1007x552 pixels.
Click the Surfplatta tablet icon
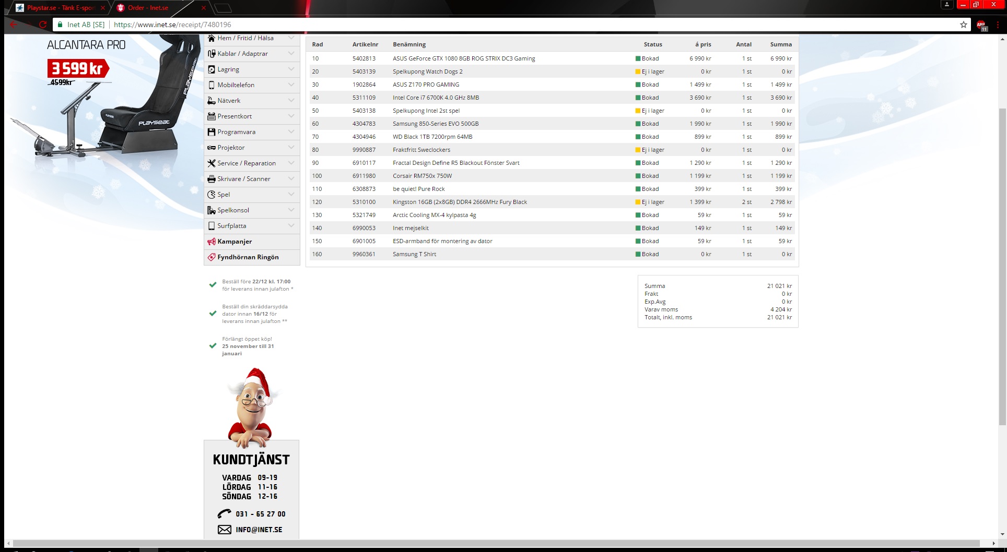(x=212, y=226)
